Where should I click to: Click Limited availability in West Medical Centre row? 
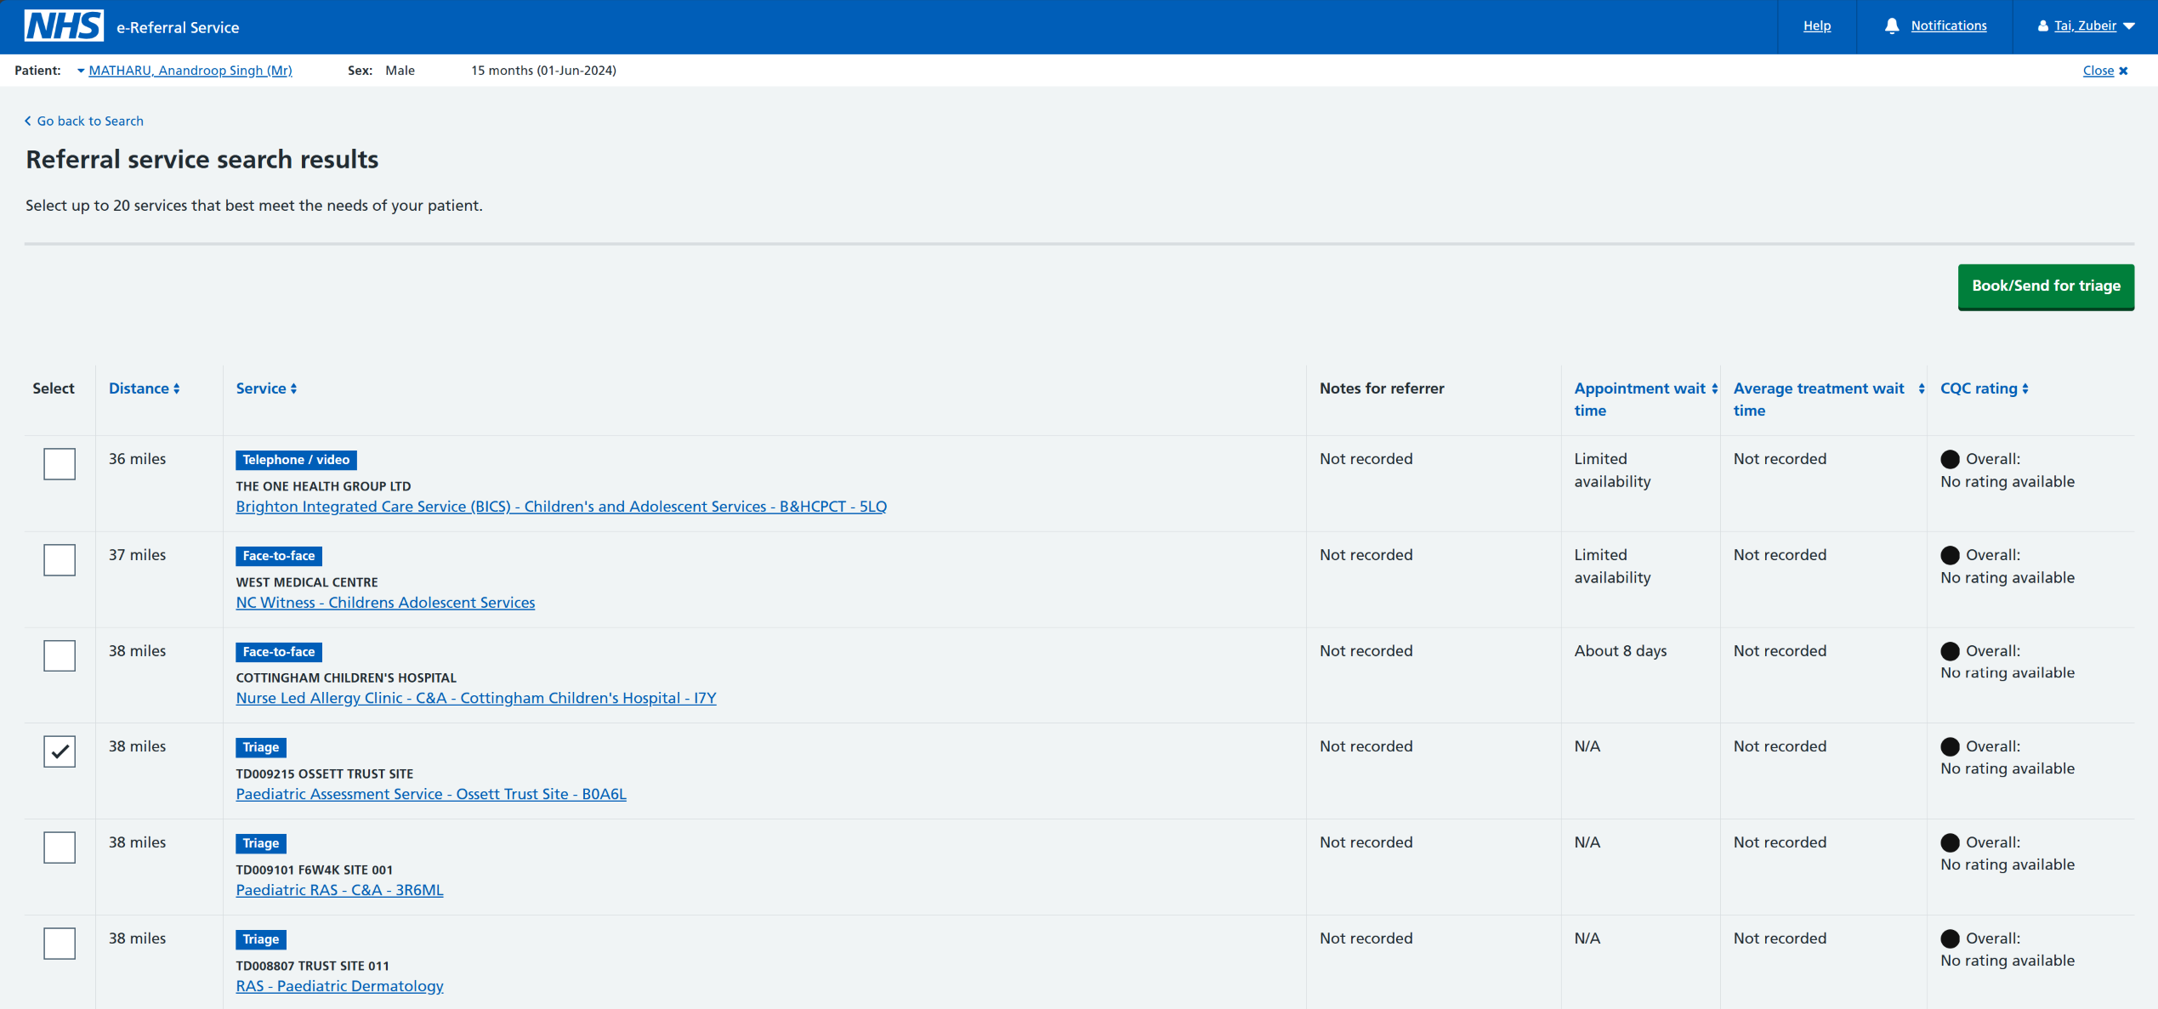1612,566
